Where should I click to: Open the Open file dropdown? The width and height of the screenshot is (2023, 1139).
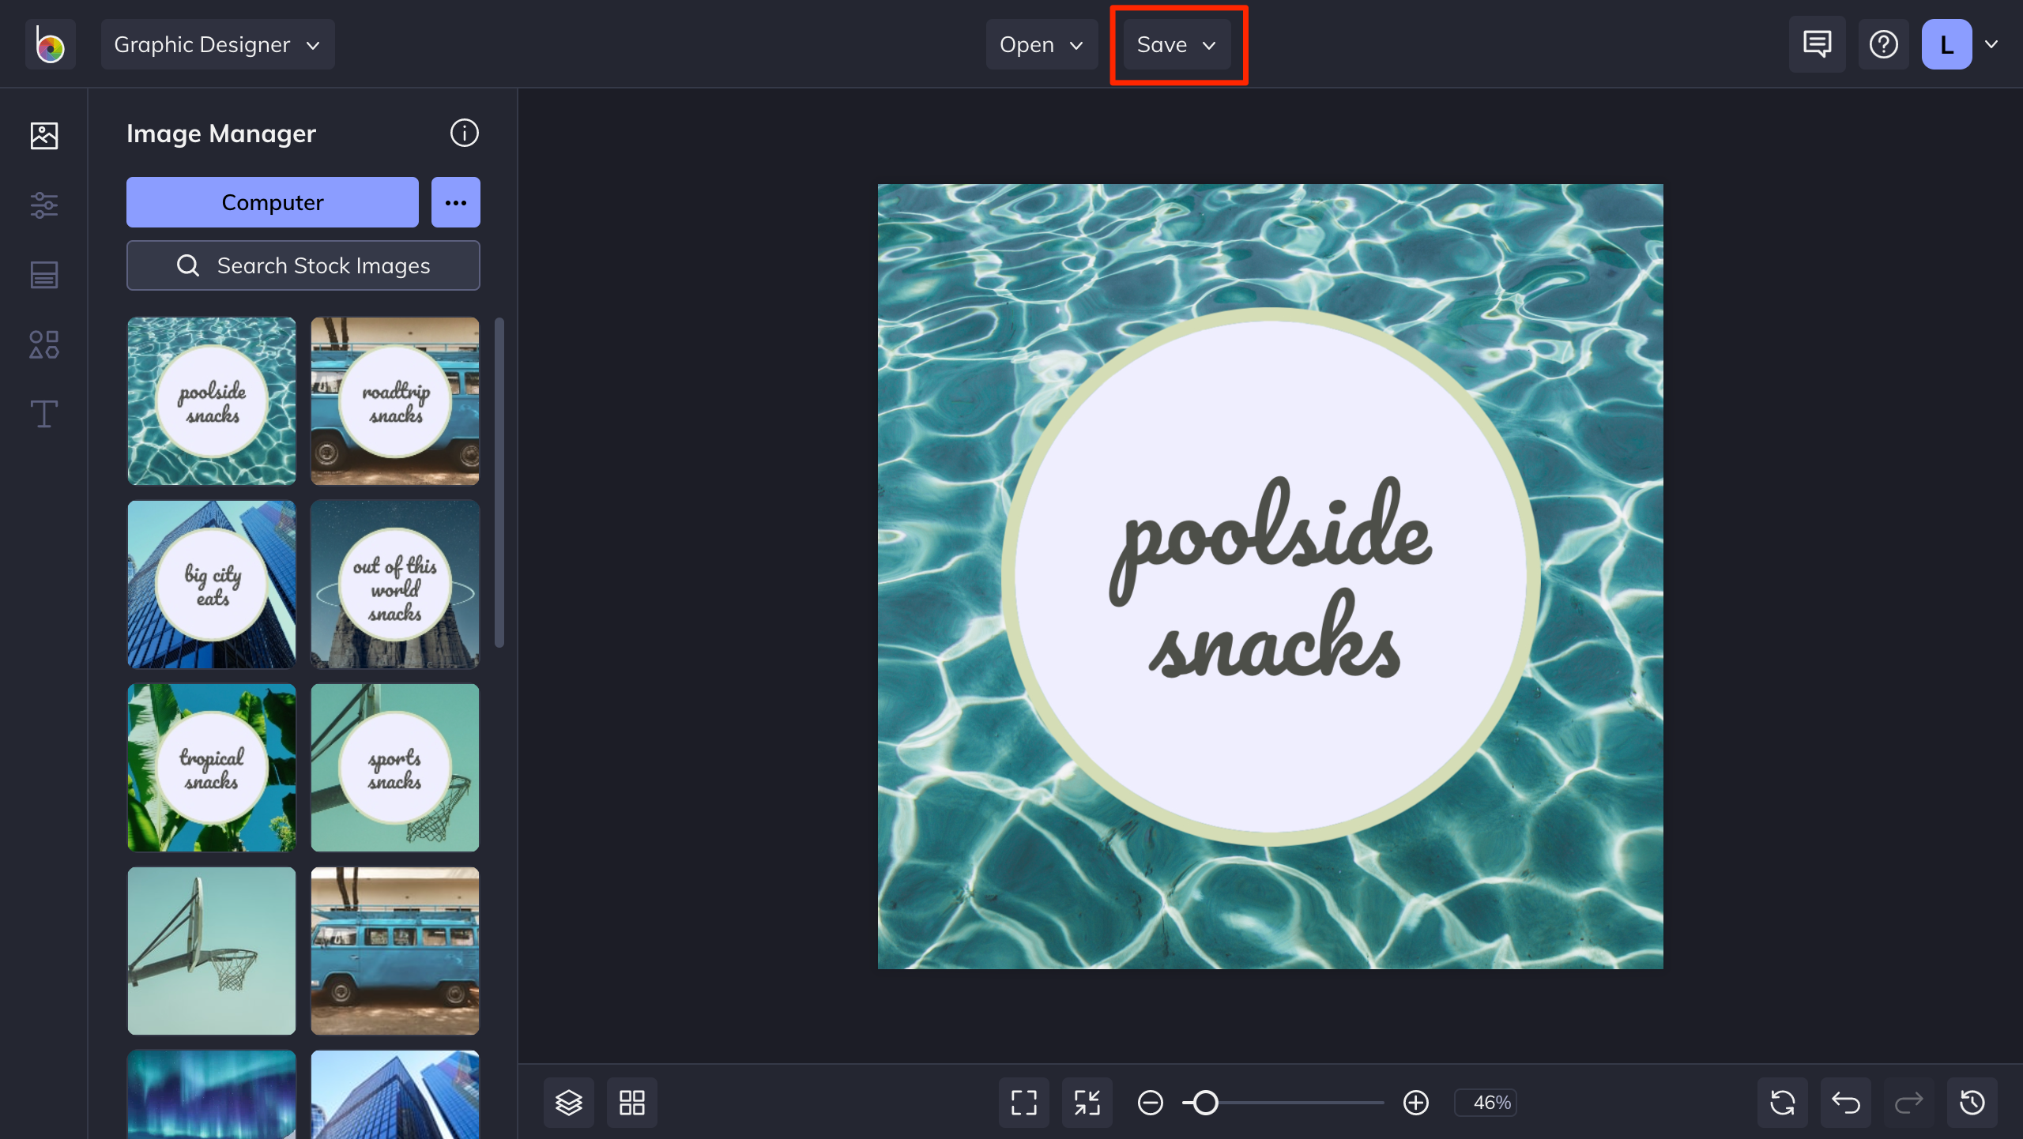[x=1042, y=44]
